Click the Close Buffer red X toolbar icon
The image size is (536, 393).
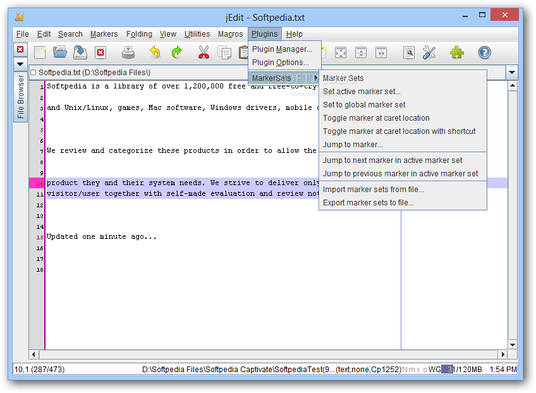[100, 52]
